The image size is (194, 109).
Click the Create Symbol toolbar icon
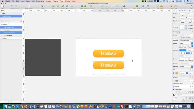[29, 6]
